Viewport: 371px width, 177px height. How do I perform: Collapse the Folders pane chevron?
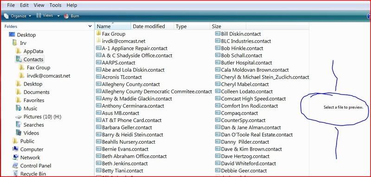click(x=90, y=26)
